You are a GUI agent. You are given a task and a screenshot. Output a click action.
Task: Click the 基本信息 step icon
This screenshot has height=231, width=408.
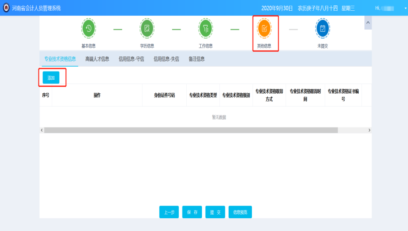point(88,28)
